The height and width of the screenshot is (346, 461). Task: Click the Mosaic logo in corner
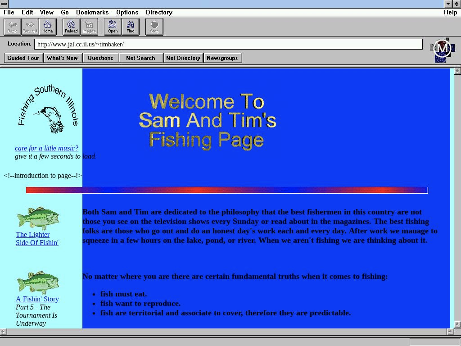[x=442, y=49]
